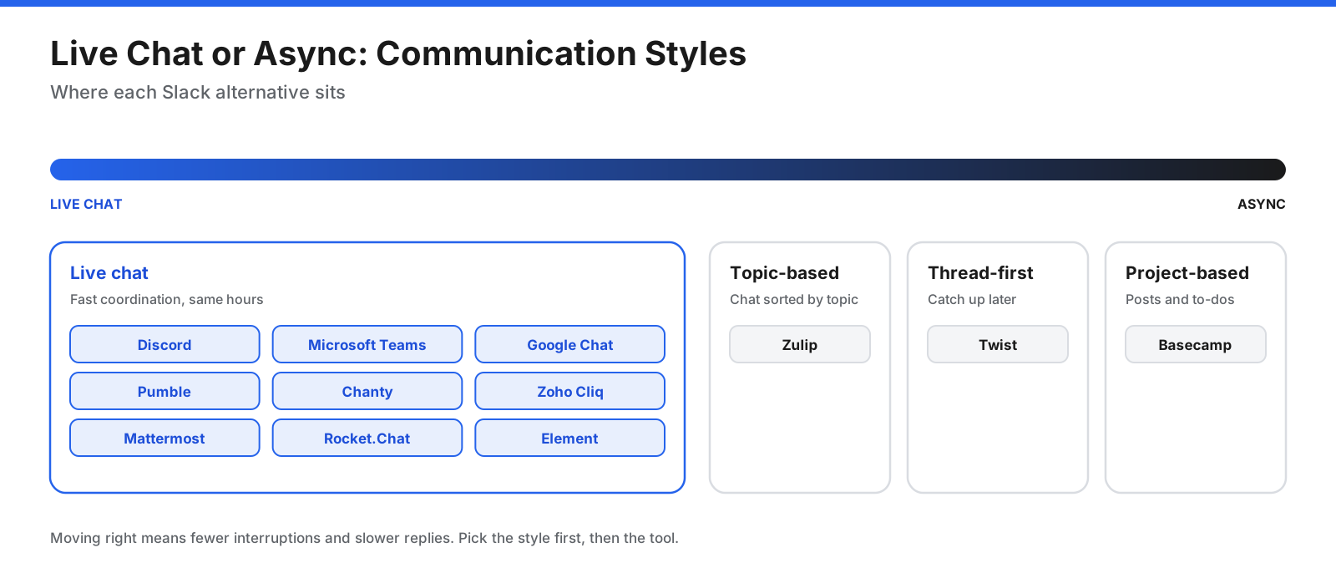Viewport: 1336px width, 568px height.
Task: Click the Twist chip
Action: 998,344
